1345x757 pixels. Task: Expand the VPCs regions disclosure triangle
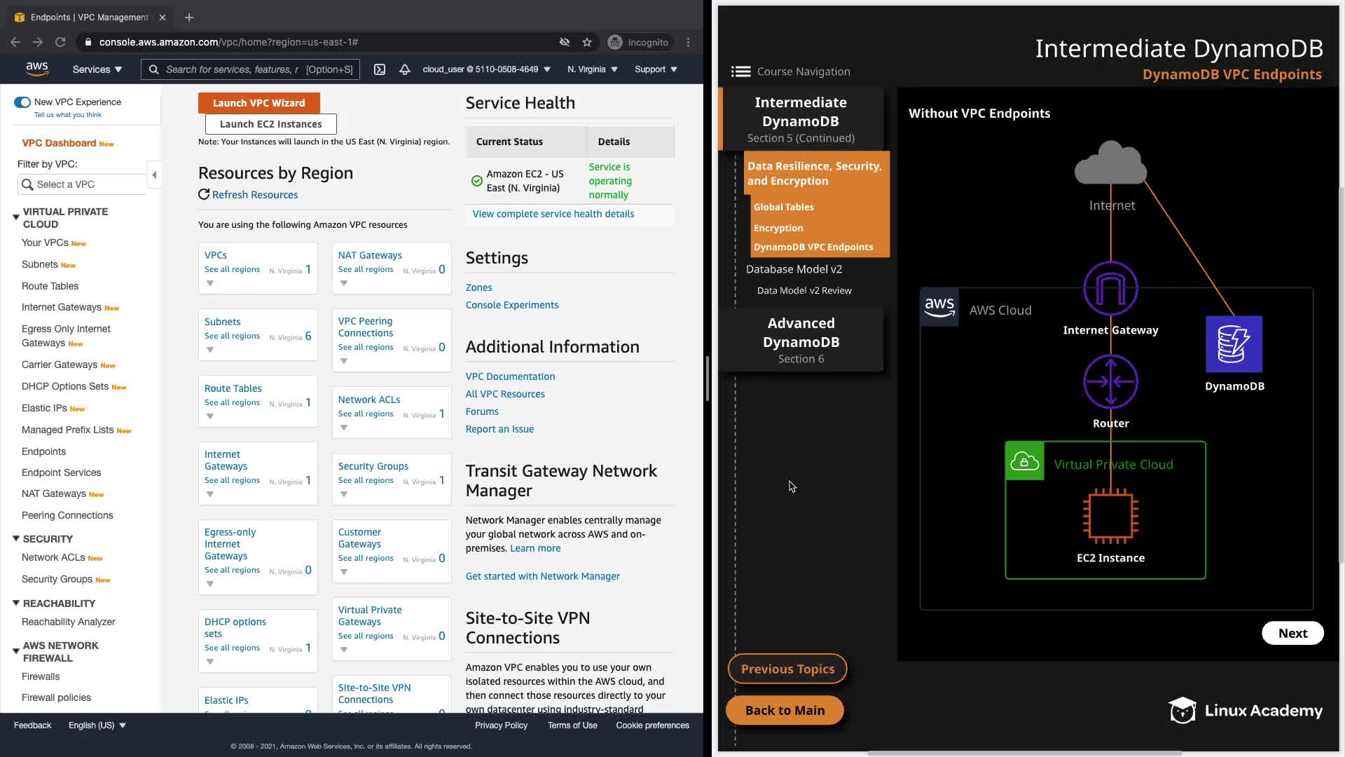click(210, 283)
